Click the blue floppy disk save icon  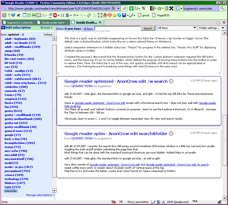124,15
